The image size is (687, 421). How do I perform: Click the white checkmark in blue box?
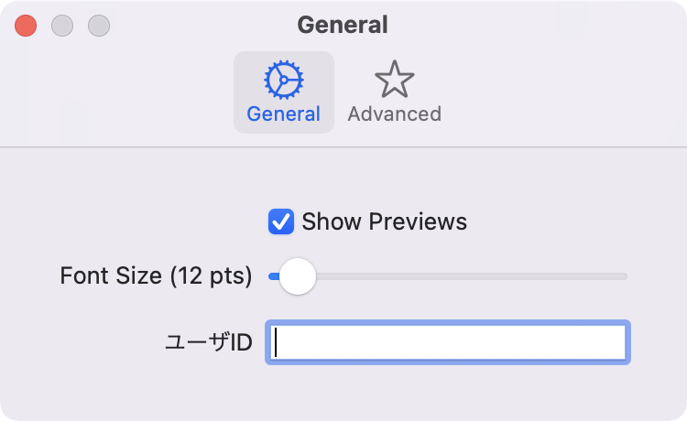tap(281, 221)
